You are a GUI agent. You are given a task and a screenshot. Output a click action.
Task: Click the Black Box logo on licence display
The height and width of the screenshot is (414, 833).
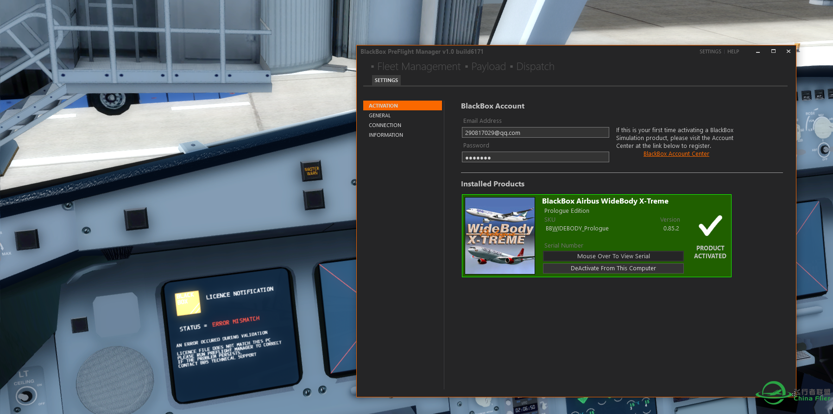point(187,303)
